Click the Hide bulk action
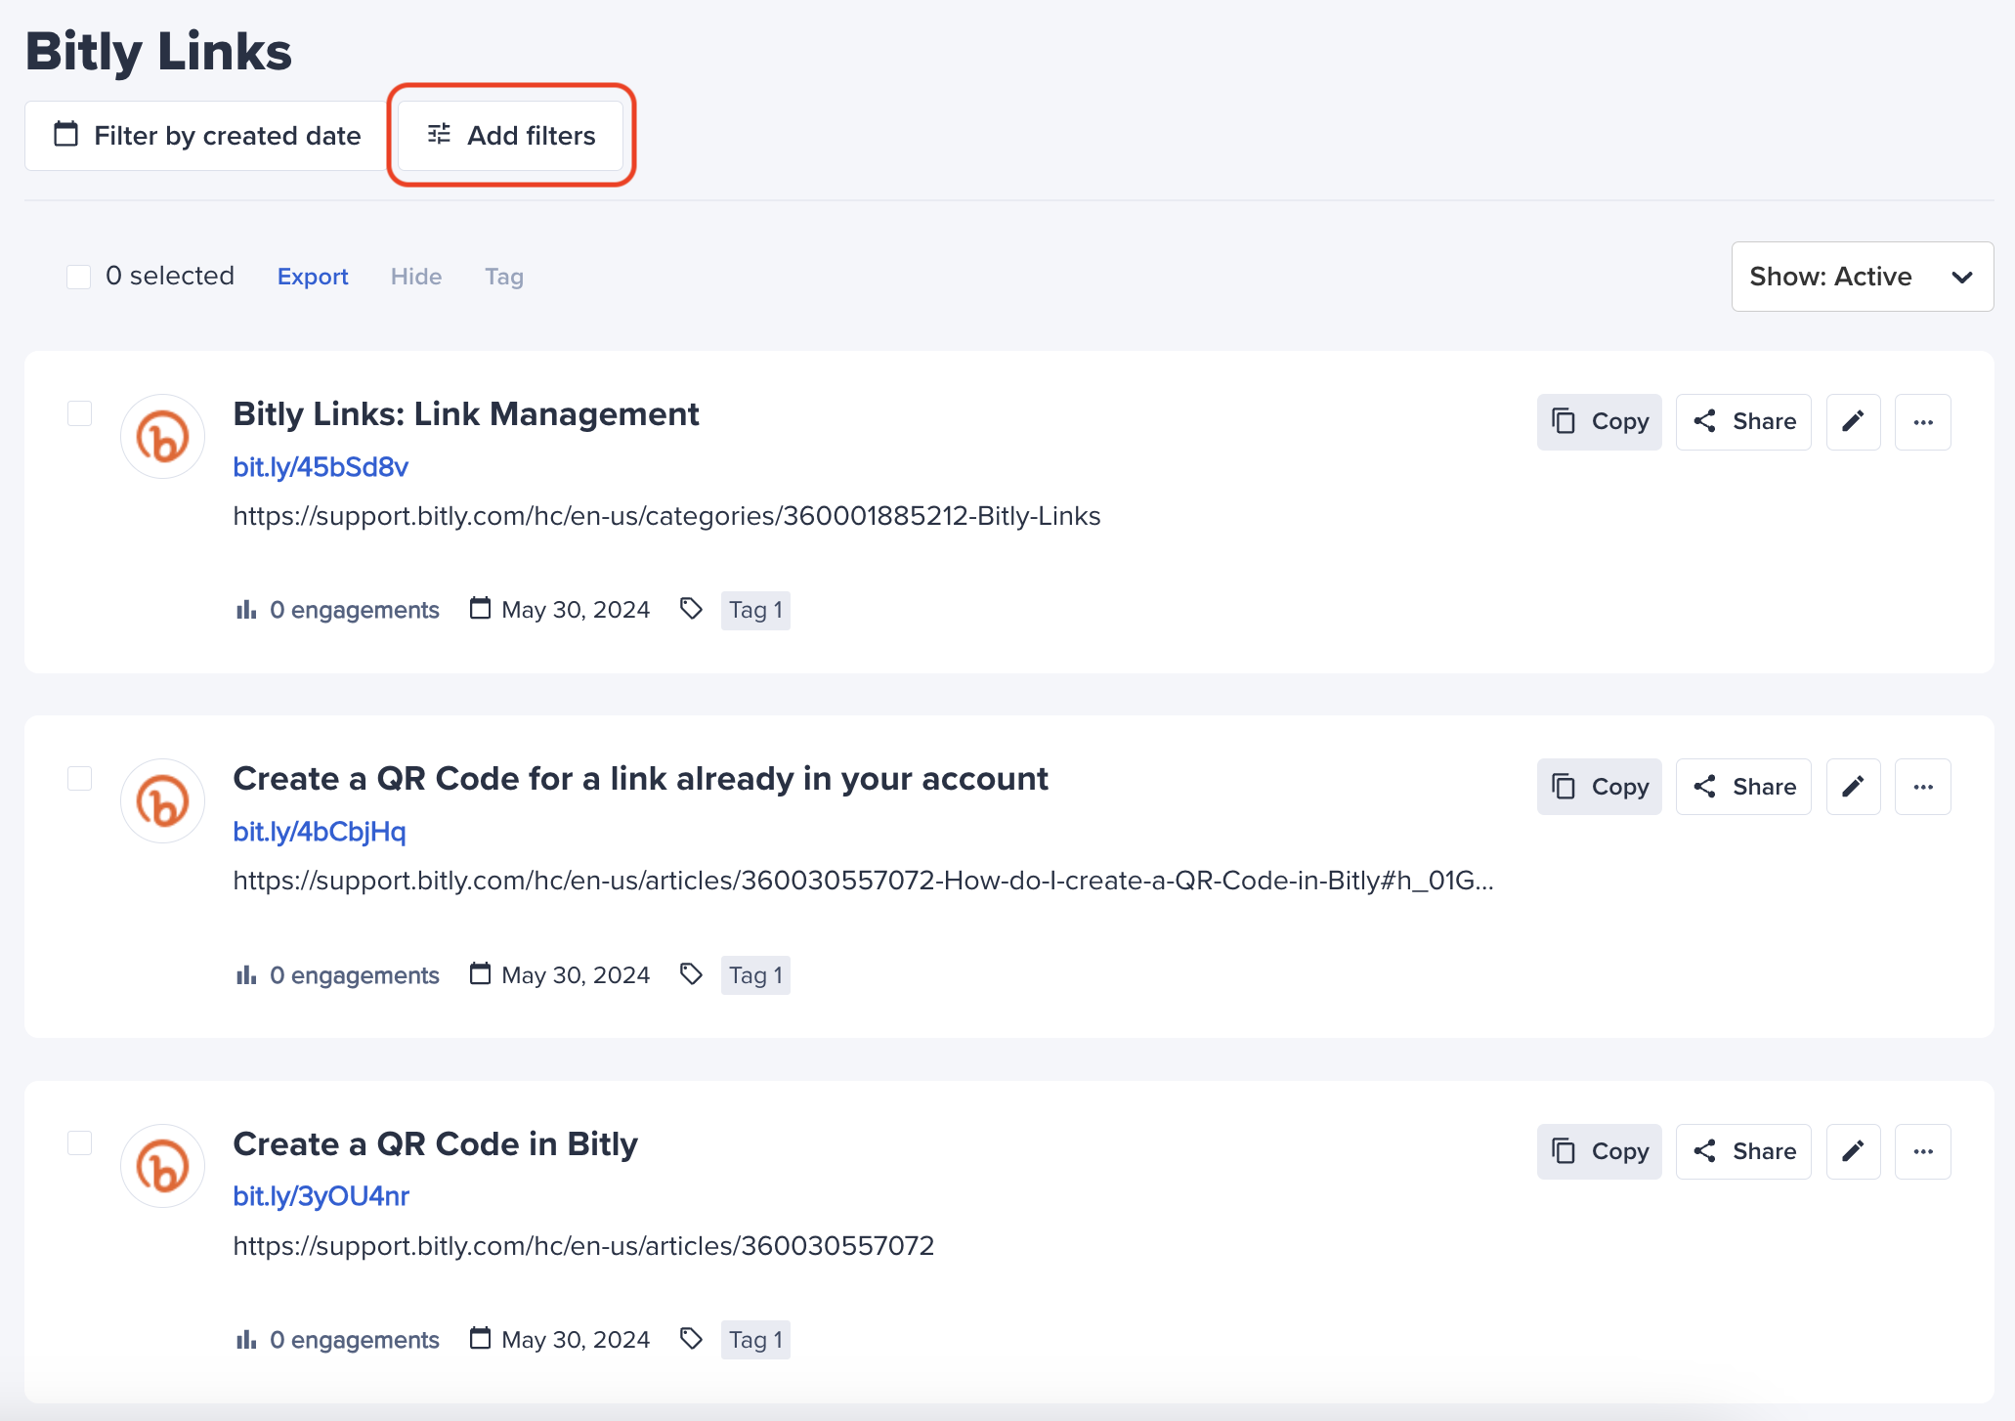Screen dimensions: 2015x1421 pos(416,277)
